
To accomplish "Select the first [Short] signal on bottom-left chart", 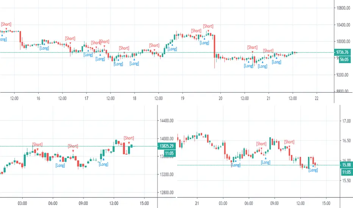I will pyautogui.click(x=37, y=144).
